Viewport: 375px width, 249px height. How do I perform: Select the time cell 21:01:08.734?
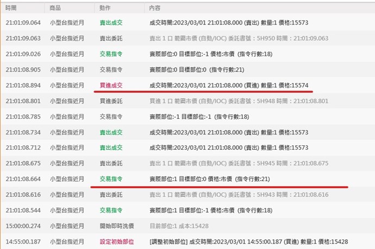(x=23, y=132)
